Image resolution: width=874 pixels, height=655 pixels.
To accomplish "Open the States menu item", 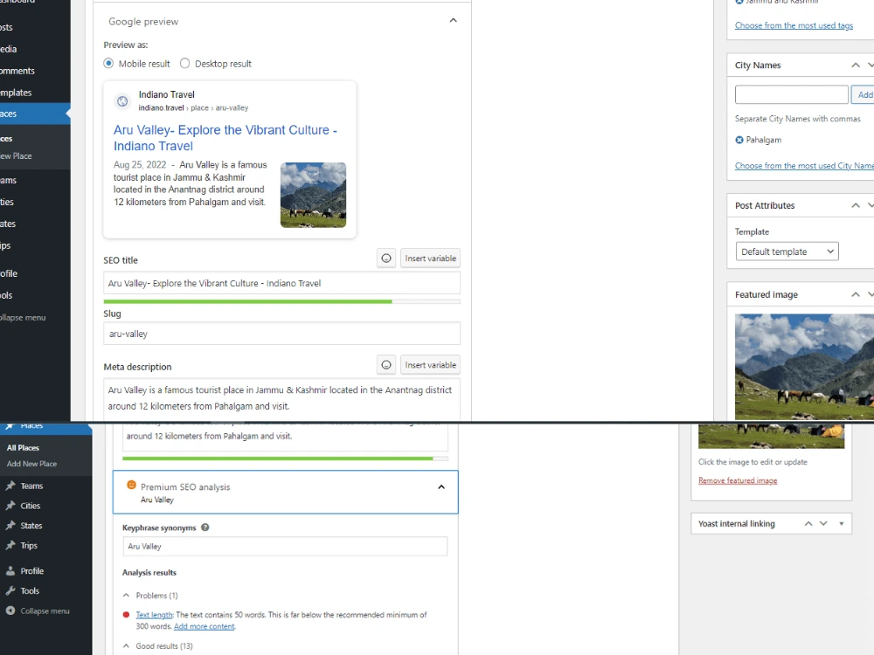I will (31, 526).
